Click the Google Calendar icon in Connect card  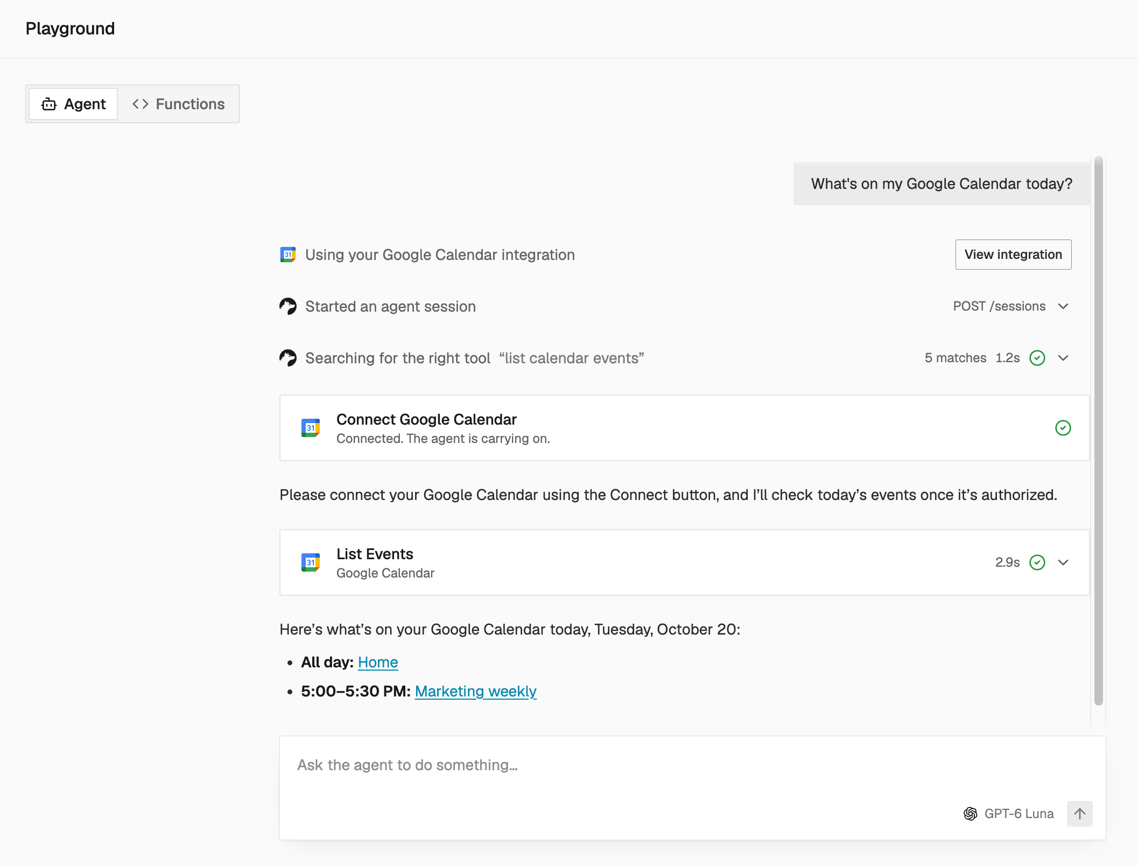pos(311,428)
